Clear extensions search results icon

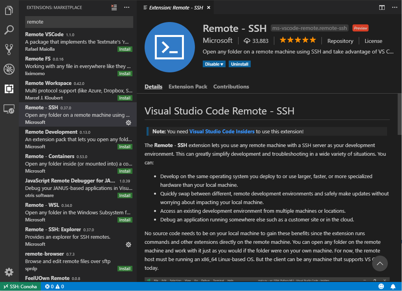point(114,7)
